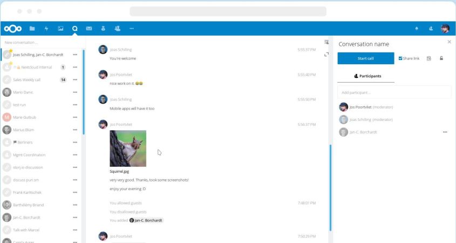Select participant Jos Poortvliet (moderator)

click(x=395, y=107)
